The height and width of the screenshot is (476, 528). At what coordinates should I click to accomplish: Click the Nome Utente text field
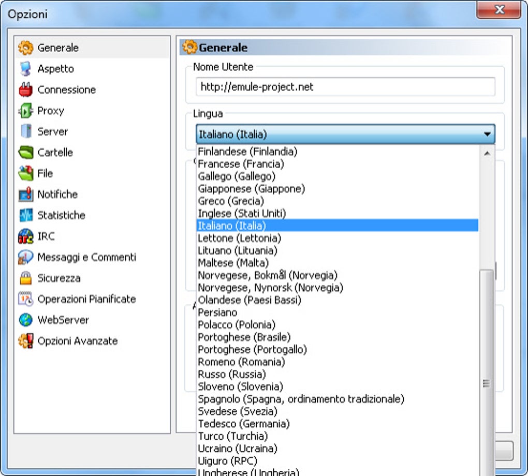345,87
